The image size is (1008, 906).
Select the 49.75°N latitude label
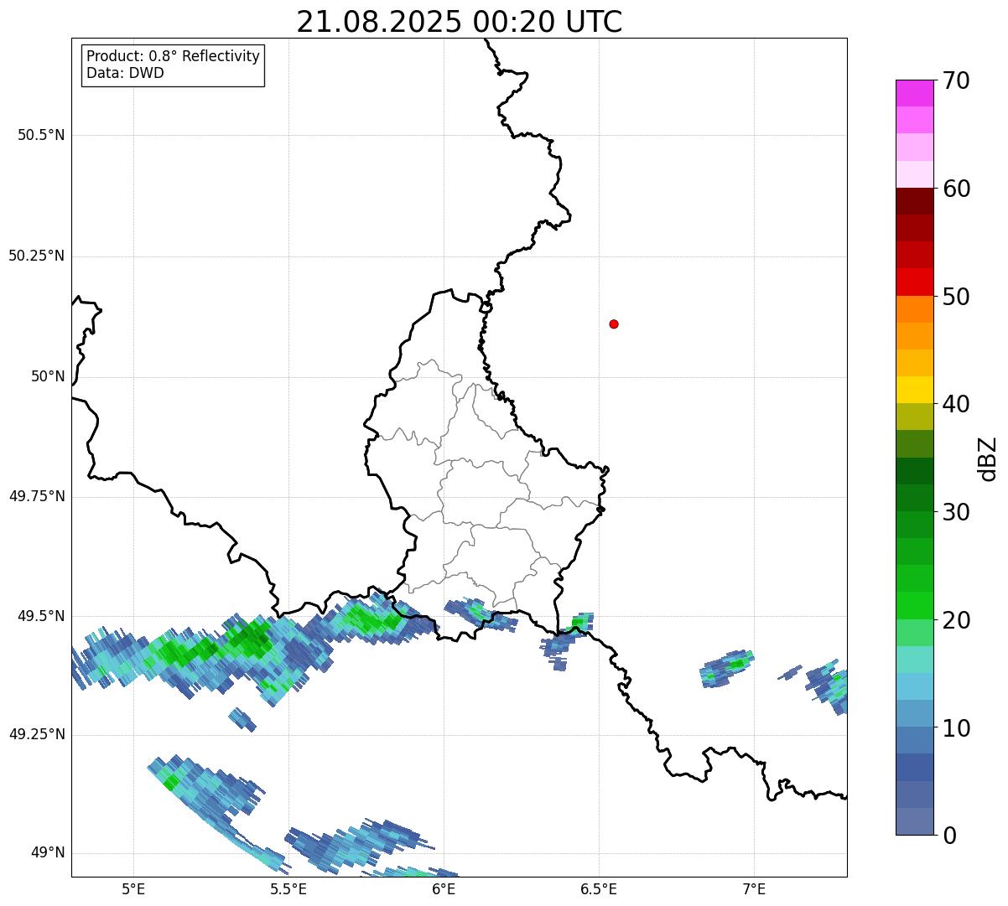coord(37,496)
